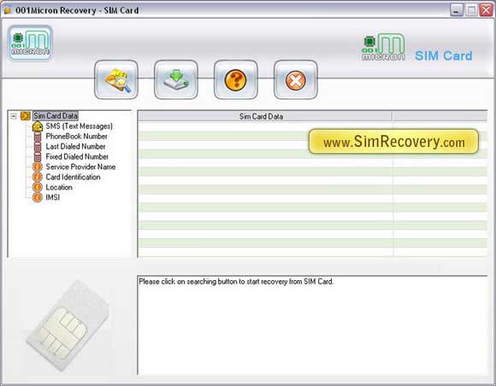Click the Location info icon
Image resolution: width=496 pixels, height=386 pixels.
(x=38, y=187)
